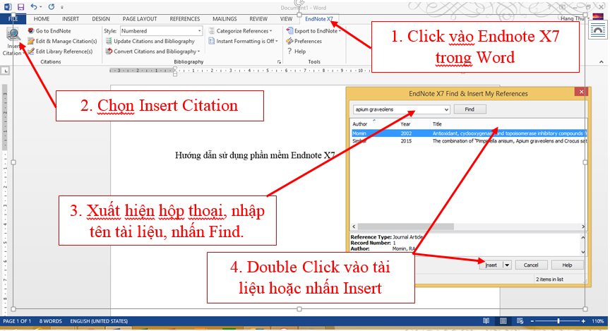Screen dimensions: 610x331
Task: Click the Save icon in the quick access toolbar
Action: point(20,7)
